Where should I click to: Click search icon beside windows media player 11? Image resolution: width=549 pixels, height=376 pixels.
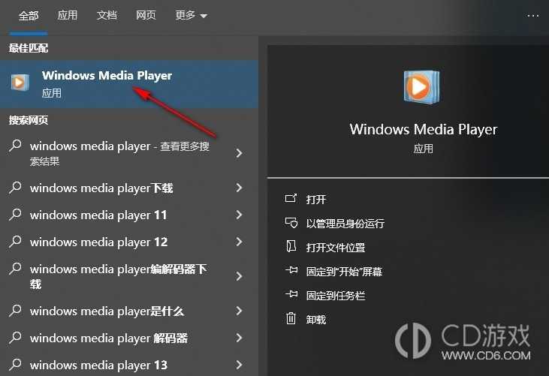[16, 215]
